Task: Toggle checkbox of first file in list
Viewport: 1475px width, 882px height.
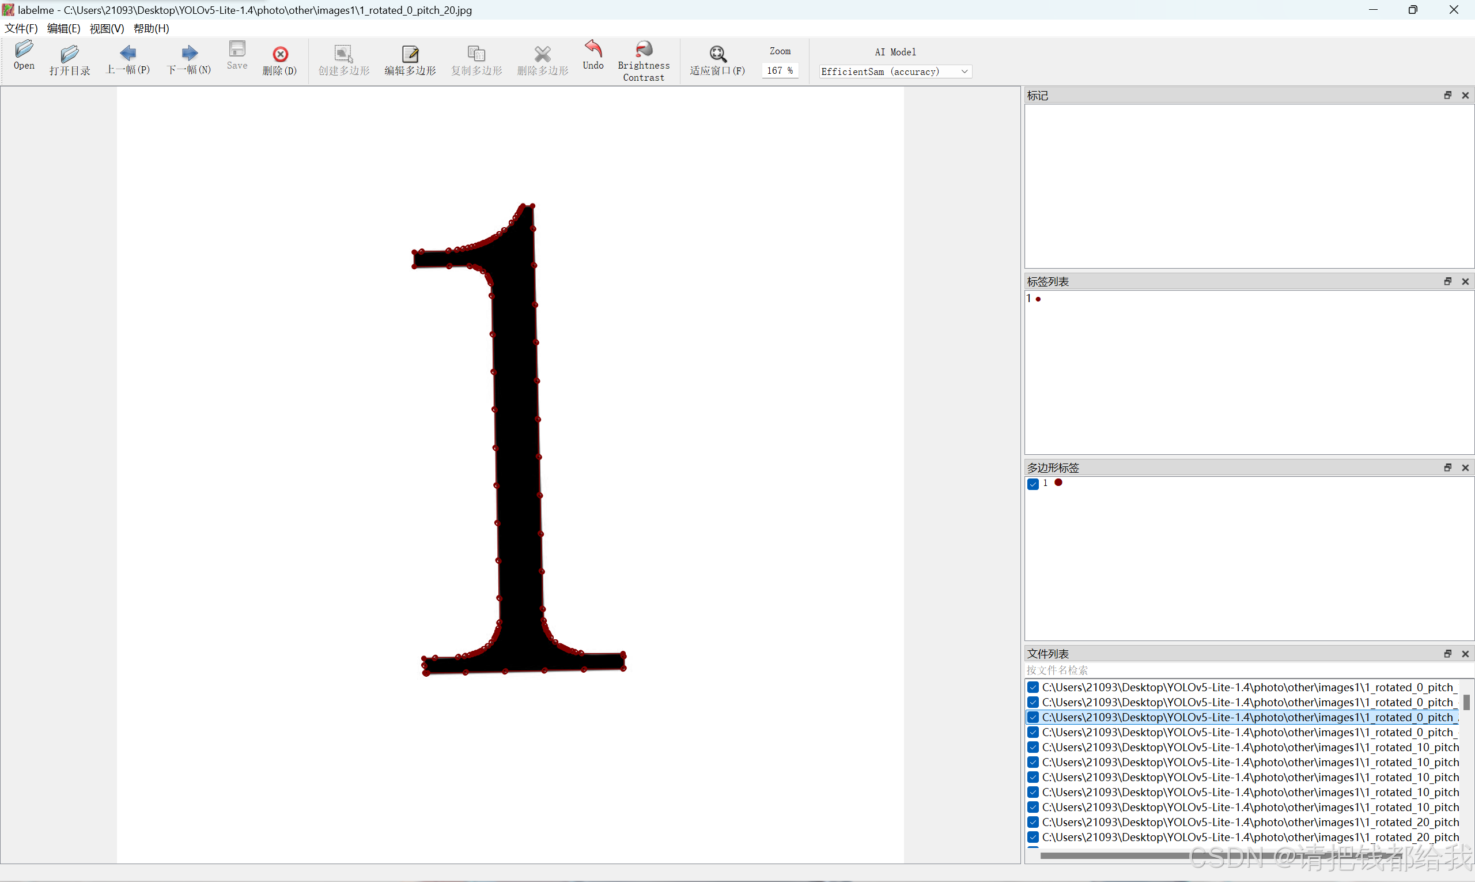Action: [1033, 688]
